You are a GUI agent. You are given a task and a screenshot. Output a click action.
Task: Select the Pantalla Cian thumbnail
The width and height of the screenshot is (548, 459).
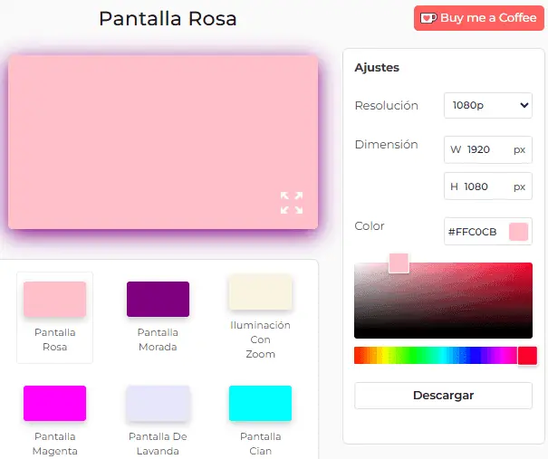[260, 404]
